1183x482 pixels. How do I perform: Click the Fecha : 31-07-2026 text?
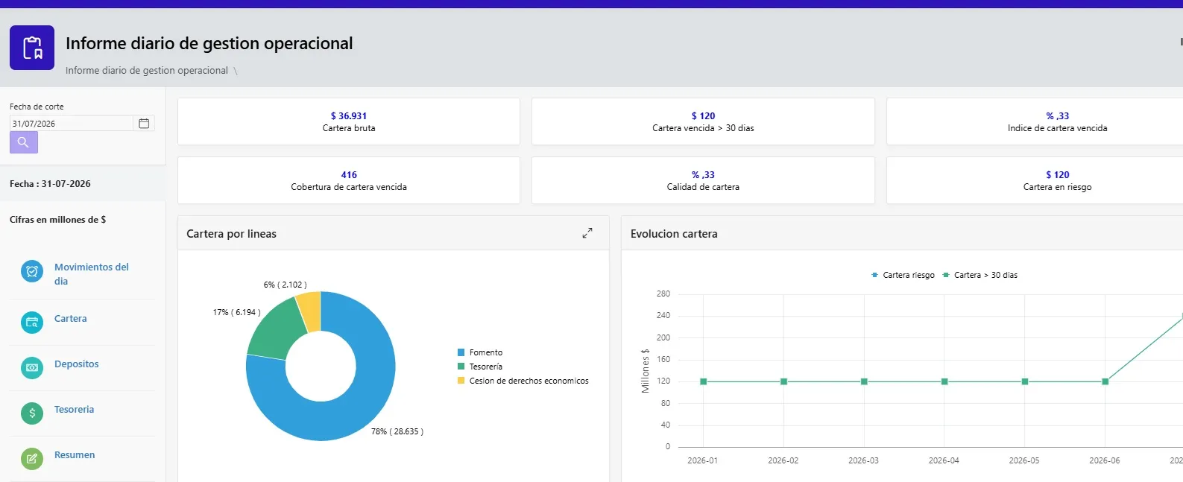50,184
